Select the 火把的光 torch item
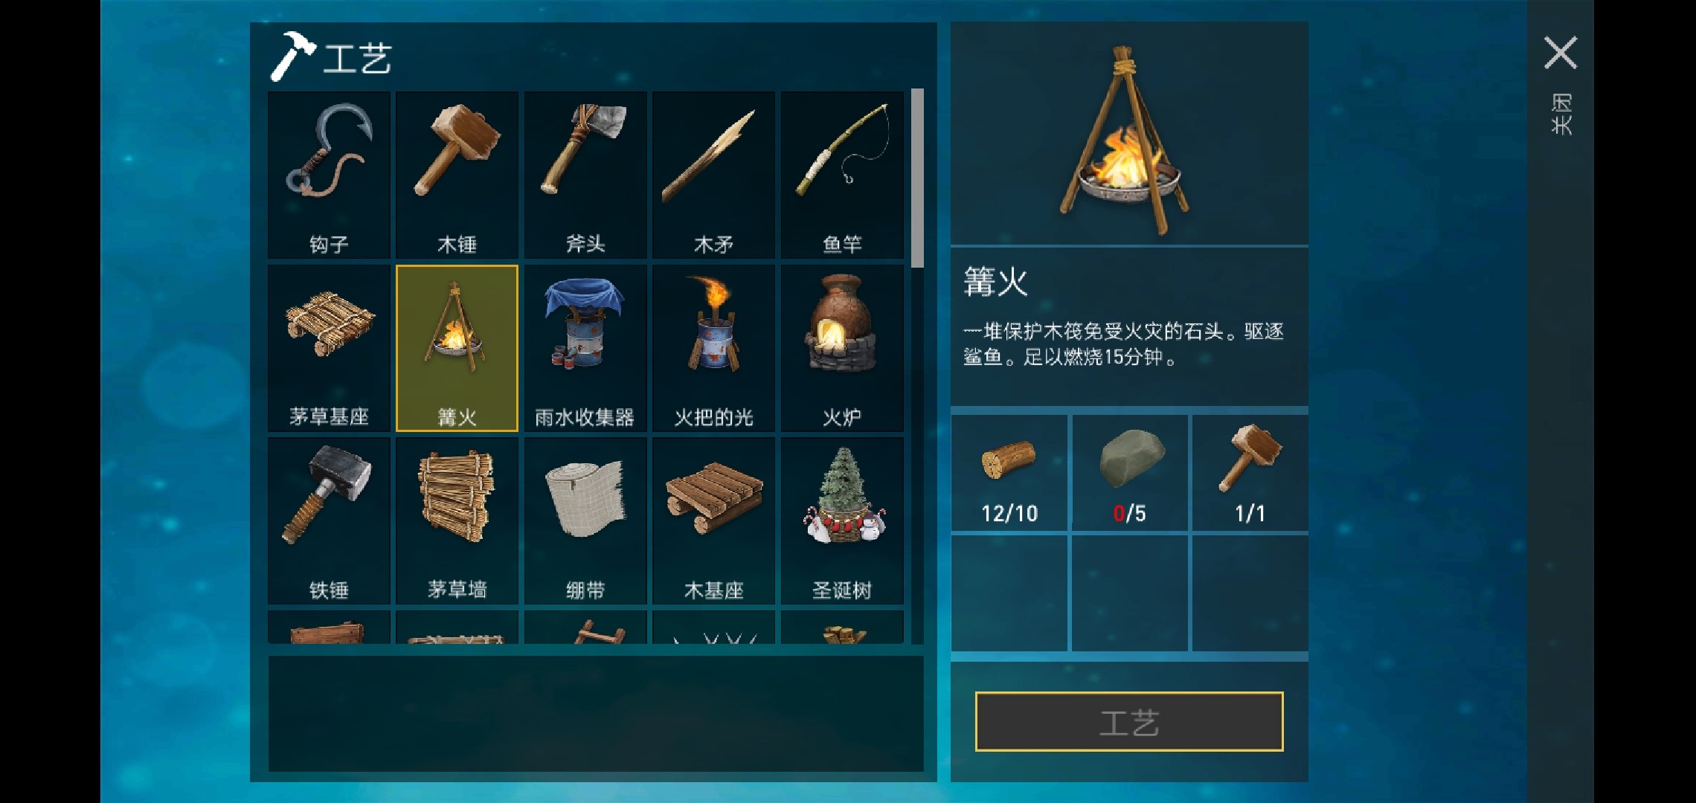1696x803 pixels. click(x=713, y=348)
